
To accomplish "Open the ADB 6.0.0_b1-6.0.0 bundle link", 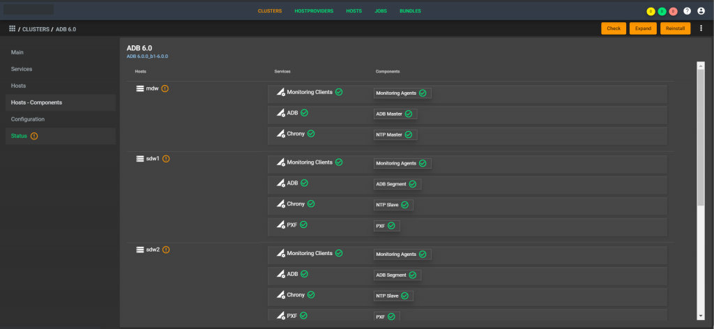I will coord(147,56).
